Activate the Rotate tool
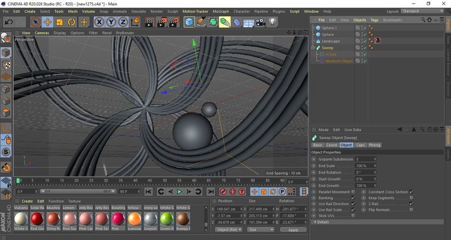451x240 pixels. (71, 22)
